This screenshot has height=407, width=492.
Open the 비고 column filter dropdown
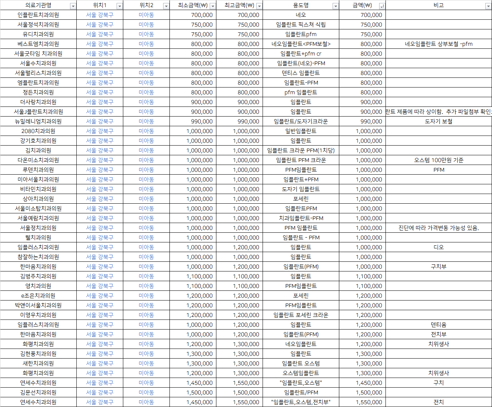[488, 6]
